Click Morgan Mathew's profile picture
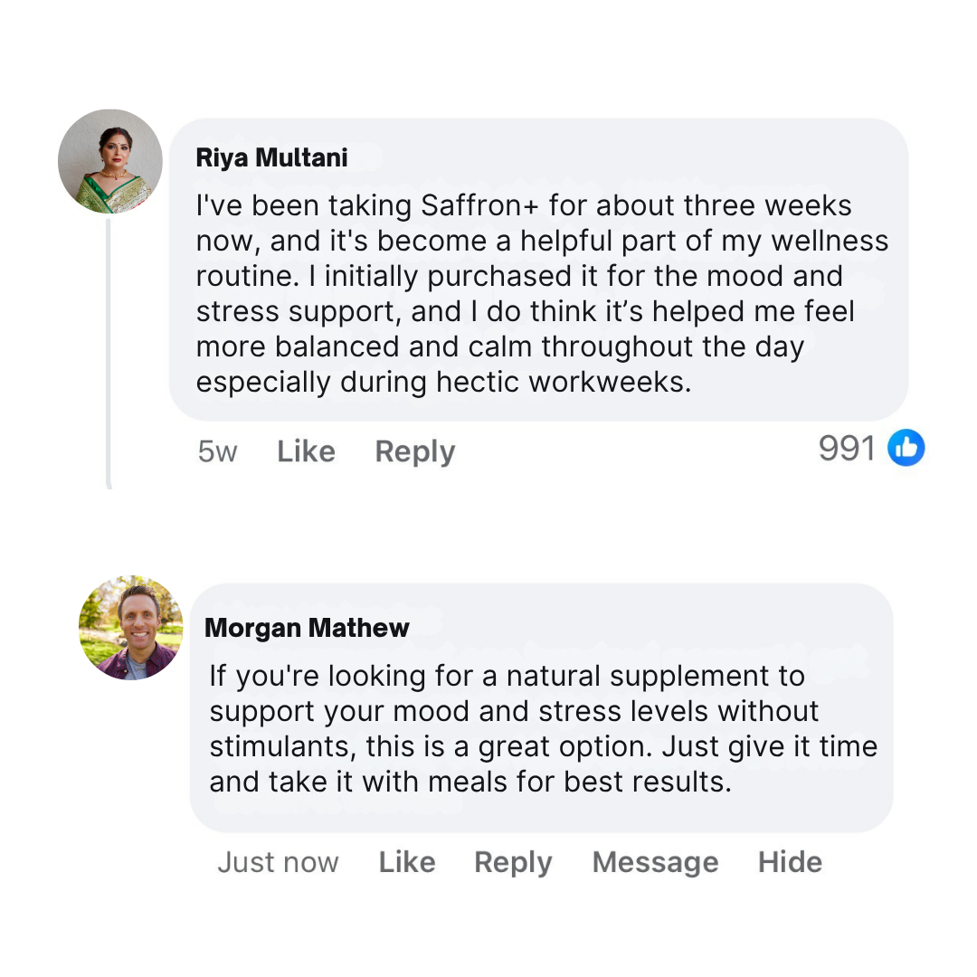This screenshot has height=977, width=977. click(x=130, y=627)
